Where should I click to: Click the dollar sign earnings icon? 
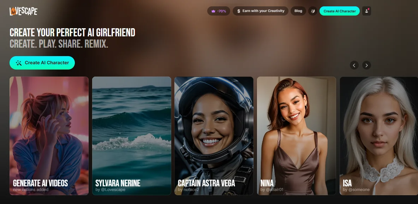239,11
